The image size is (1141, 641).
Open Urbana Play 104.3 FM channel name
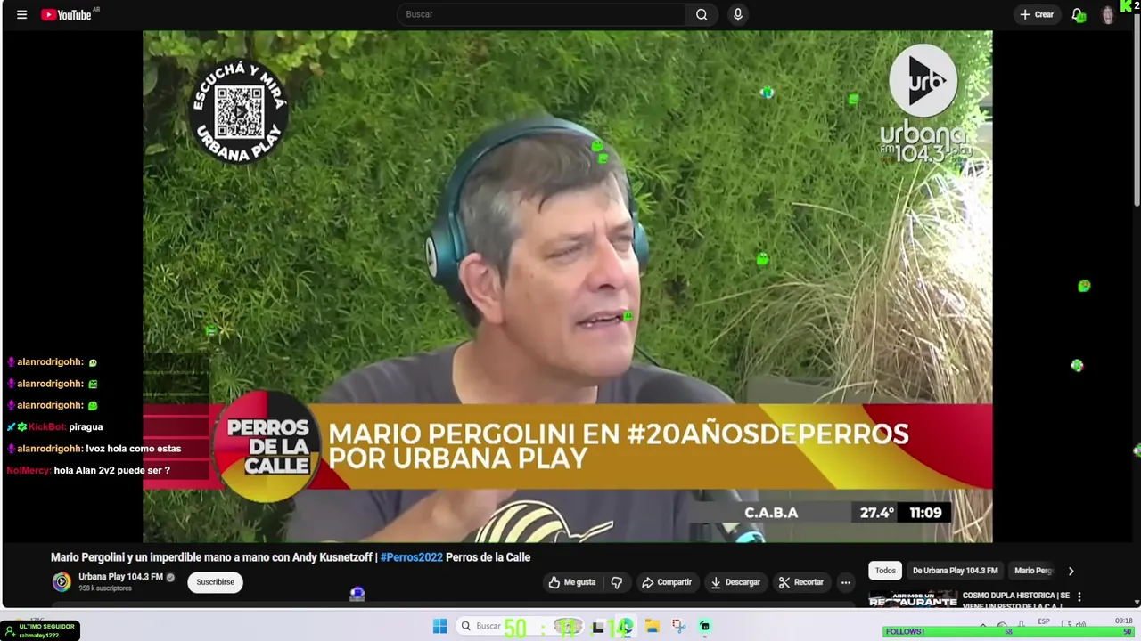tap(120, 577)
